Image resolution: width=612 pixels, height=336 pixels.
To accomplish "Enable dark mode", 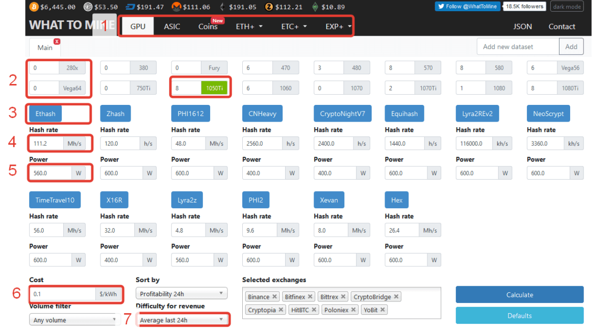I will pos(567,7).
